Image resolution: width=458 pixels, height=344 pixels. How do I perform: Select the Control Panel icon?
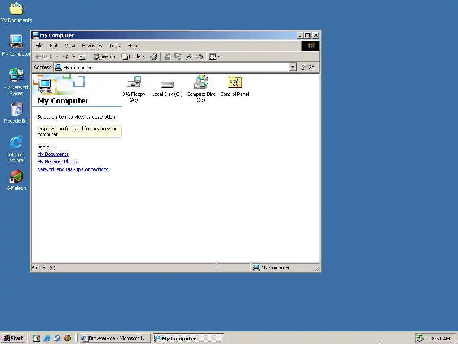(234, 86)
